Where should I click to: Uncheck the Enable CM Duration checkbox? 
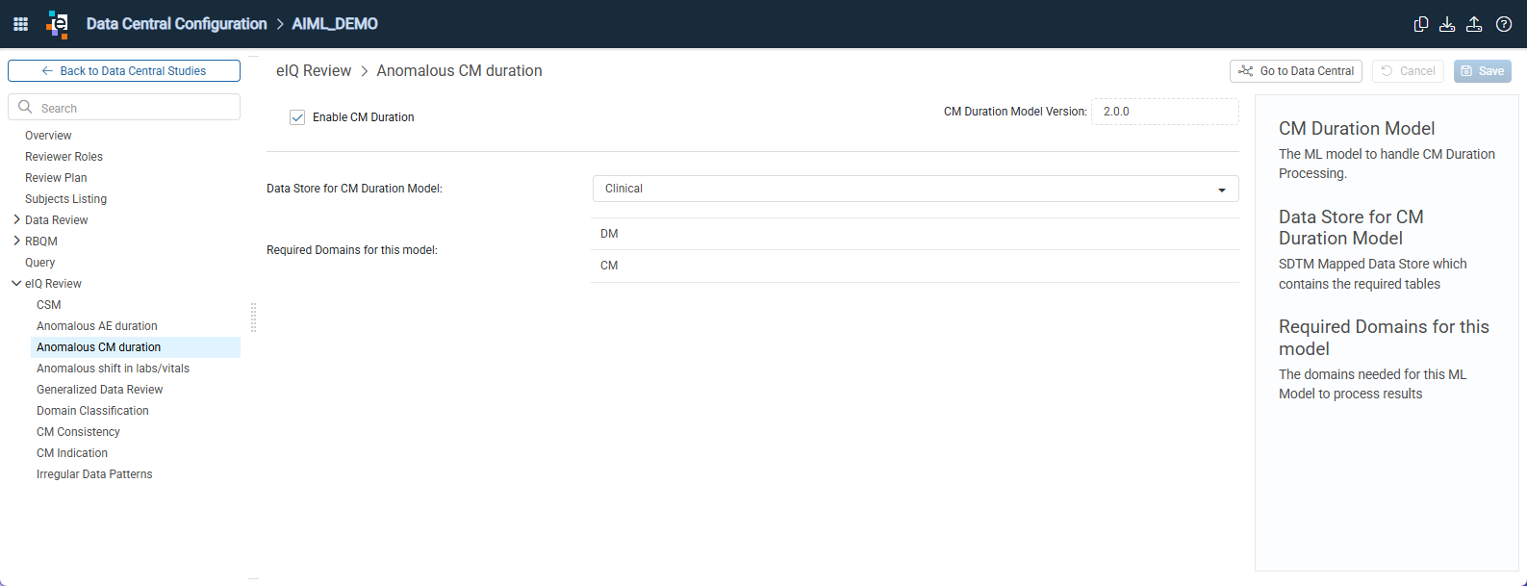coord(297,117)
